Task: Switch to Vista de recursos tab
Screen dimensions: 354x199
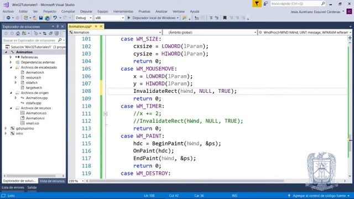Action: (x=52, y=181)
